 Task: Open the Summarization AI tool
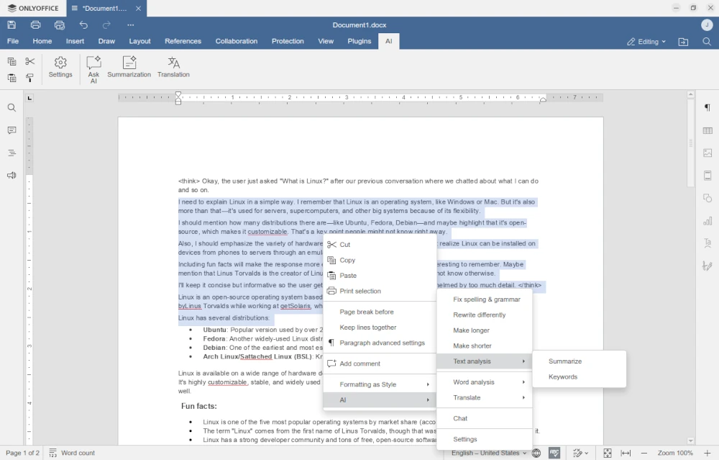129,67
